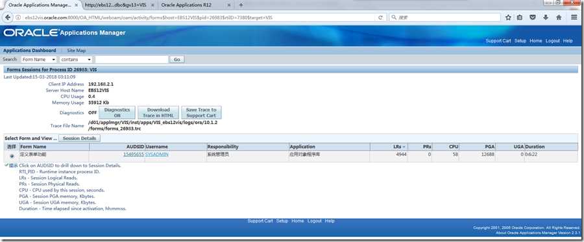Image resolution: width=584 pixels, height=242 pixels.
Task: Open the Applications Dashboard tab
Action: point(29,50)
